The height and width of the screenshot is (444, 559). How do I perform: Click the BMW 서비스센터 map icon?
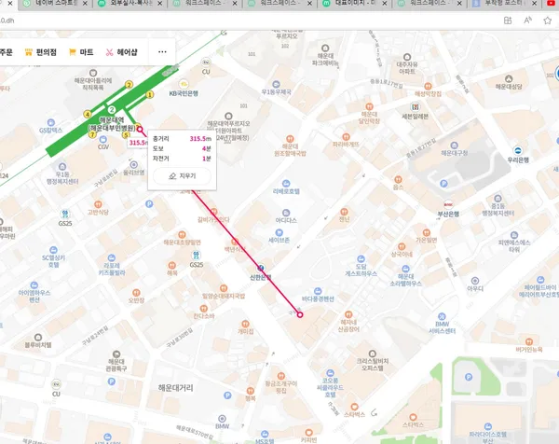[442, 316]
